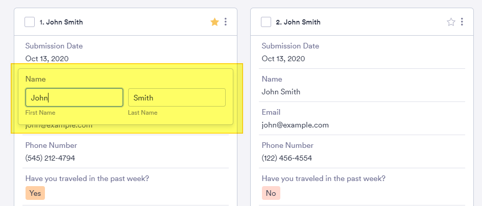Select phone number (545) 212-4794
This screenshot has height=206, width=482.
50,158
